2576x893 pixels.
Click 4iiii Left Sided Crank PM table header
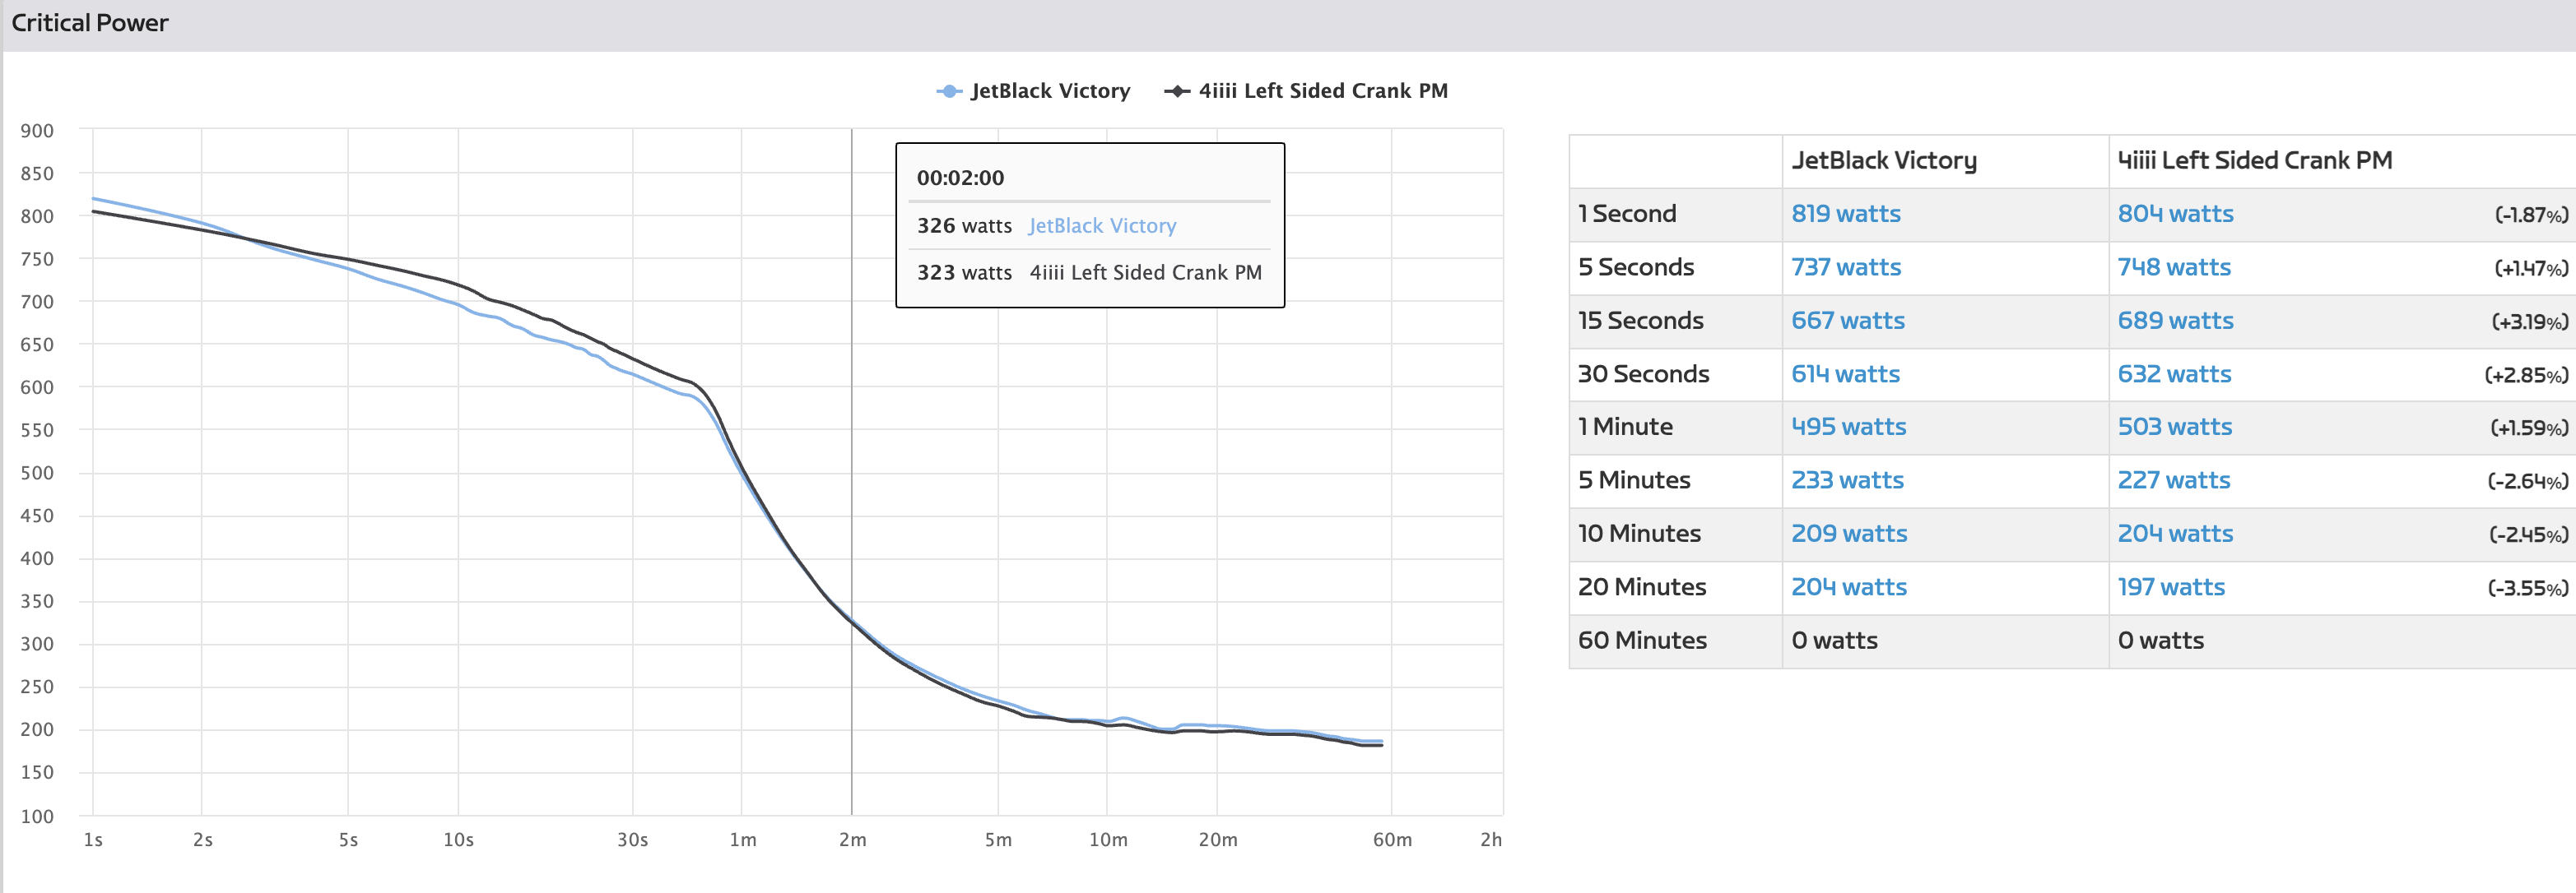2254,161
